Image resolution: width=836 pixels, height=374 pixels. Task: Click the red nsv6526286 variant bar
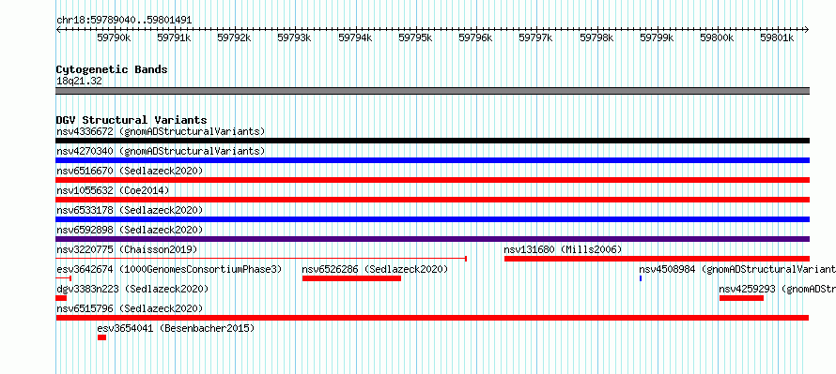click(x=351, y=278)
